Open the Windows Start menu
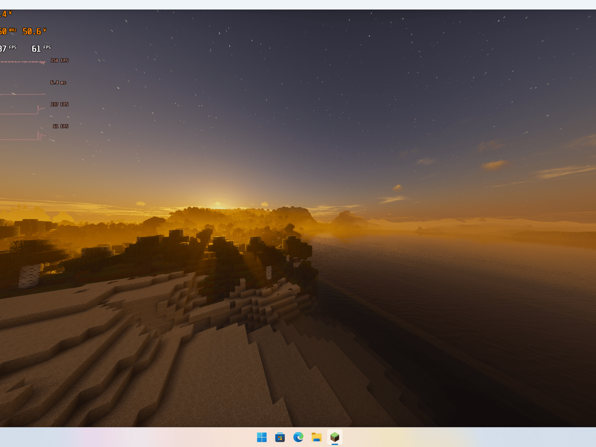This screenshot has width=596, height=447. tap(262, 437)
